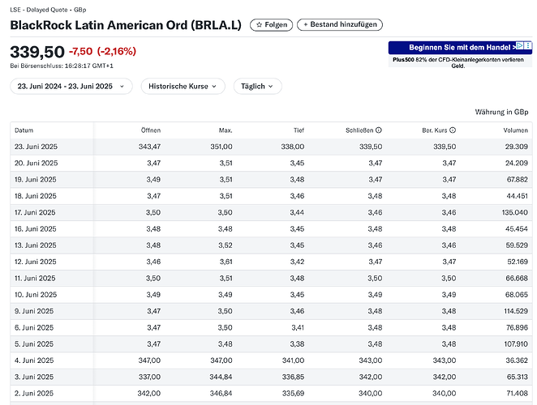Click the date cell 18. Juni 2025
This screenshot has height=405, width=537.
coord(35,196)
